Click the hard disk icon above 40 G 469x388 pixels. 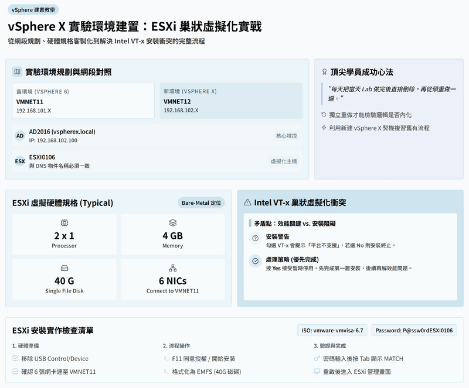point(64,268)
